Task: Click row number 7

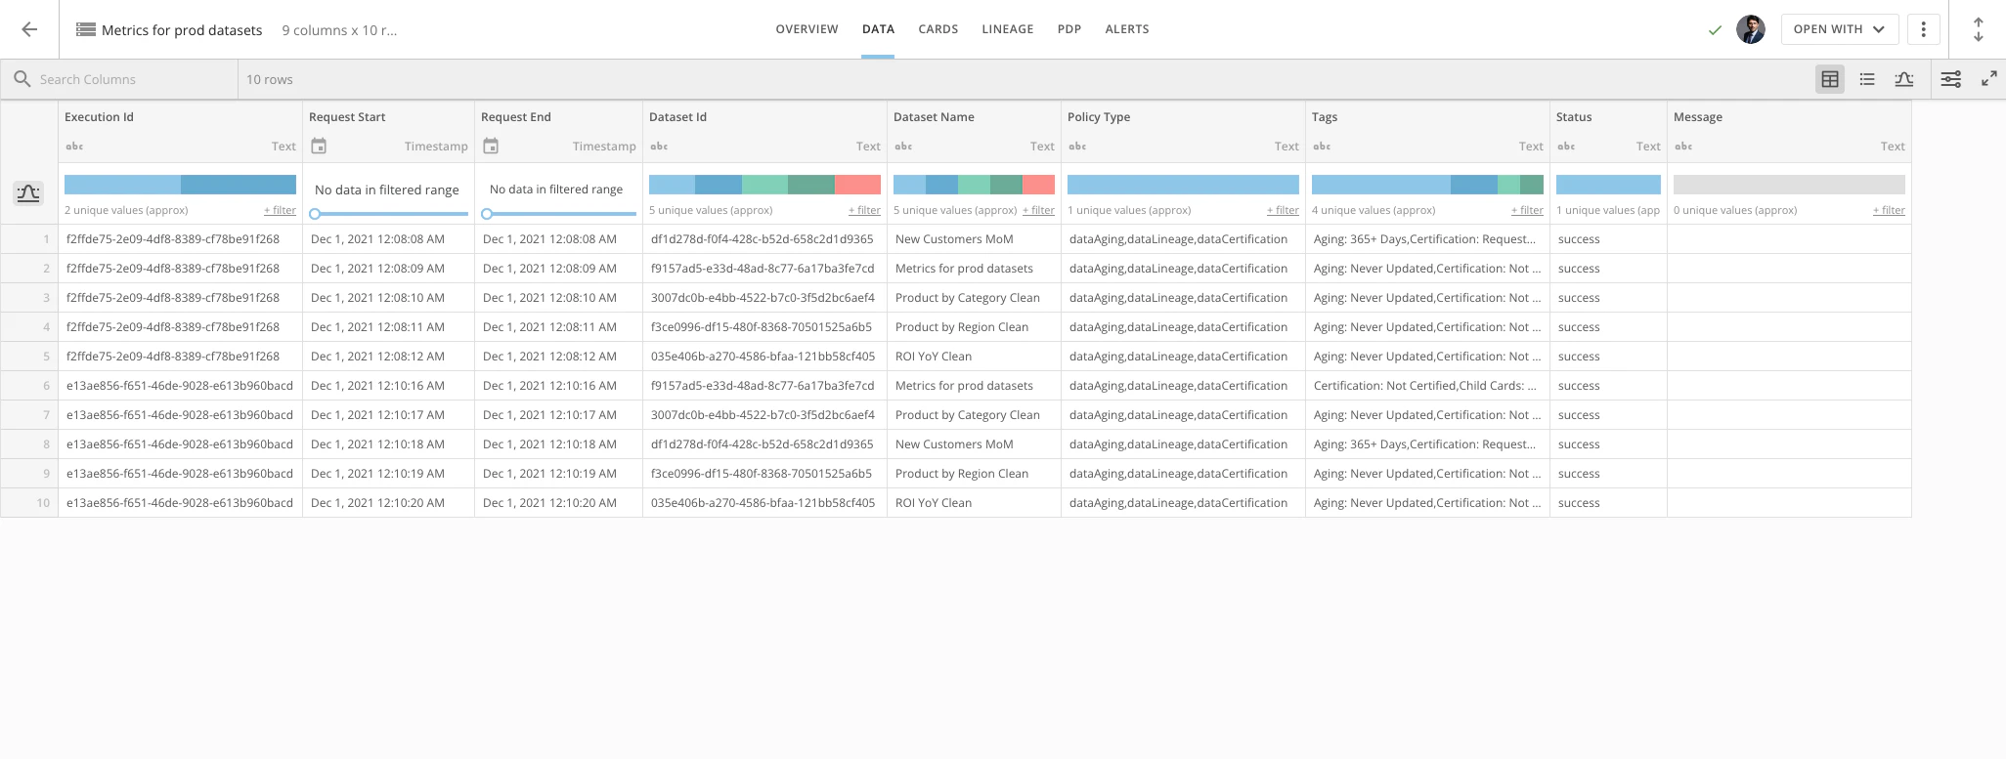Action: [x=46, y=415]
